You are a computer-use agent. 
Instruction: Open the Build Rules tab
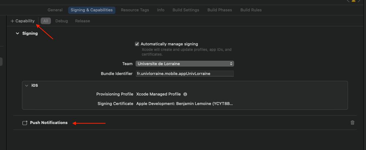tap(251, 10)
